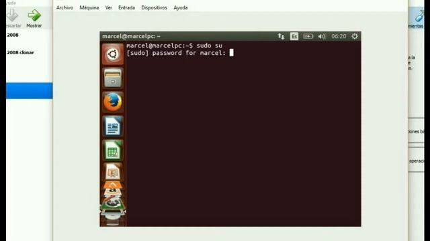430x241 pixels.
Task: Open the Máquina menu
Action: 89,7
